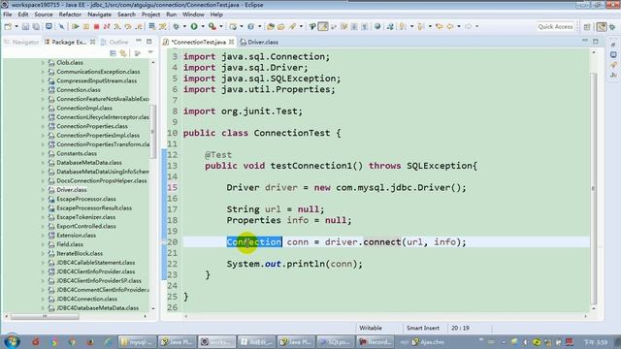
Task: Open the Debug launch dropdown arrow
Action: click(x=184, y=26)
